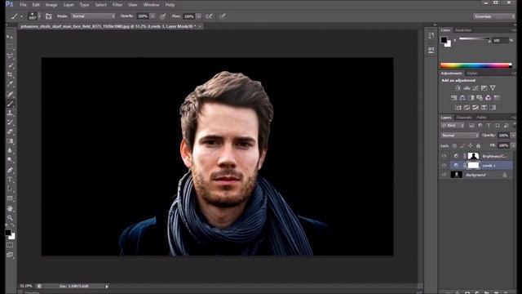Select the Zoom tool

[10, 218]
